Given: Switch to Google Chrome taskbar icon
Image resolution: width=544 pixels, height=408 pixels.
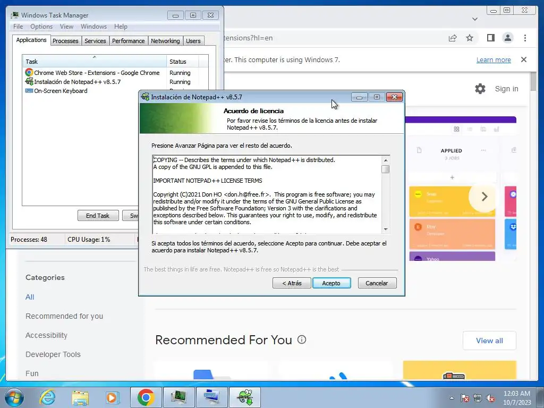Looking at the screenshot, I should pyautogui.click(x=146, y=397).
